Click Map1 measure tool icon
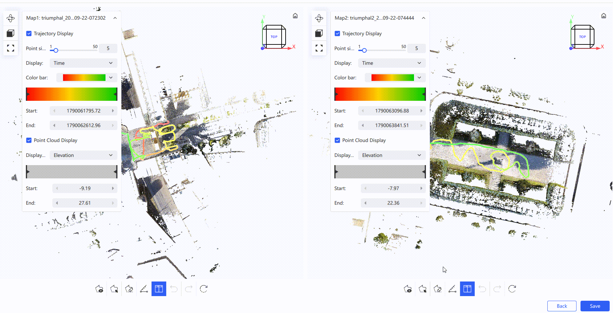The width and height of the screenshot is (613, 313). click(x=144, y=289)
